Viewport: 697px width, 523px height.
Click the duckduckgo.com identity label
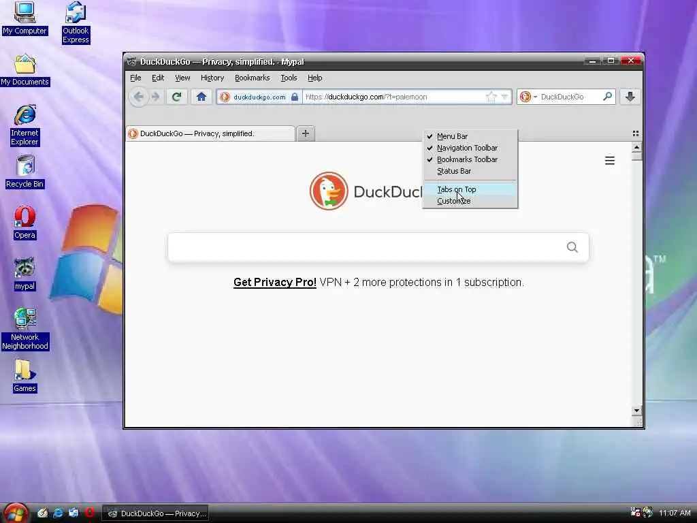click(x=259, y=97)
